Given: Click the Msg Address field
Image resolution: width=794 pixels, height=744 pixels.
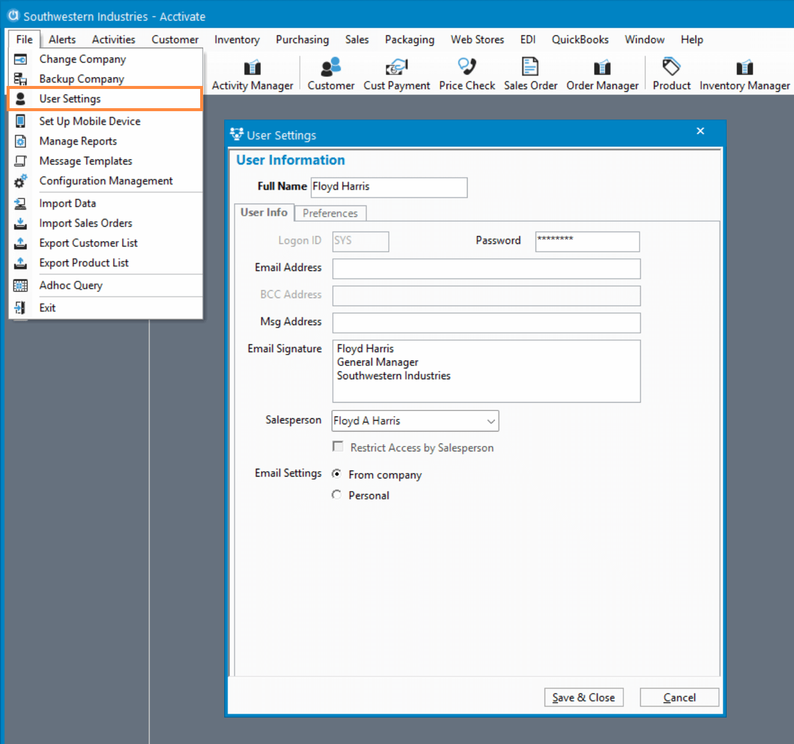Looking at the screenshot, I should (486, 323).
